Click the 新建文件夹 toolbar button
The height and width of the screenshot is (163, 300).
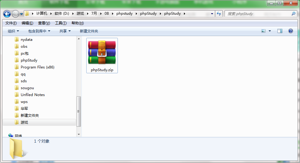pos(89,31)
